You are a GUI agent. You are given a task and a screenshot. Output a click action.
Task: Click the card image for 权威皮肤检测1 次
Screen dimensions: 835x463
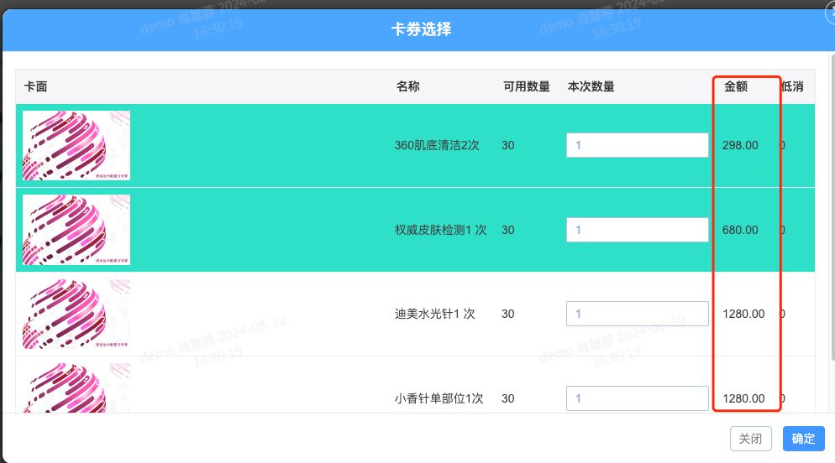(76, 230)
